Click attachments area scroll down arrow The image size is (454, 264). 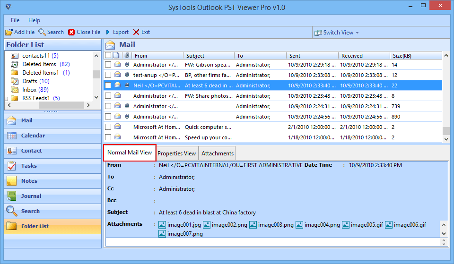(444, 234)
